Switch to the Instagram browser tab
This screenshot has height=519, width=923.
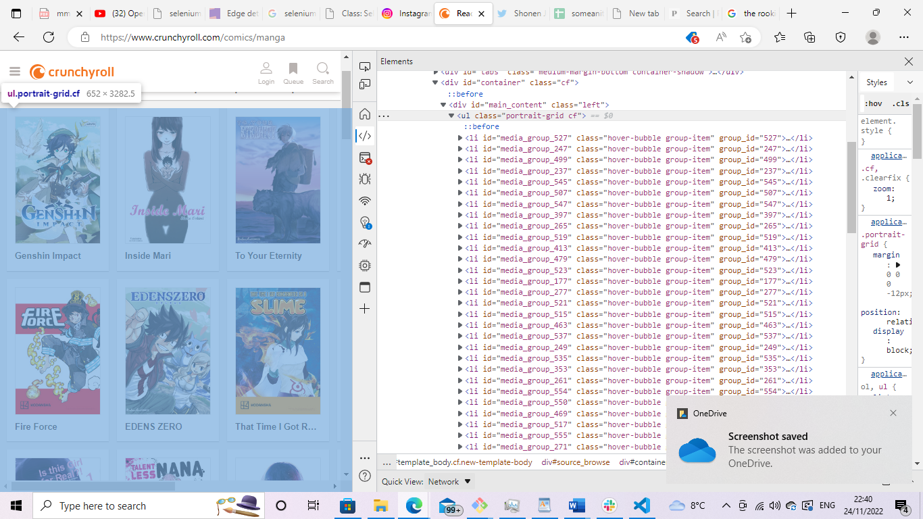[x=405, y=14]
